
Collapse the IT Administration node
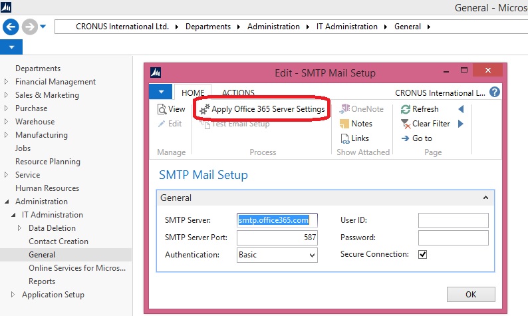[x=13, y=215]
